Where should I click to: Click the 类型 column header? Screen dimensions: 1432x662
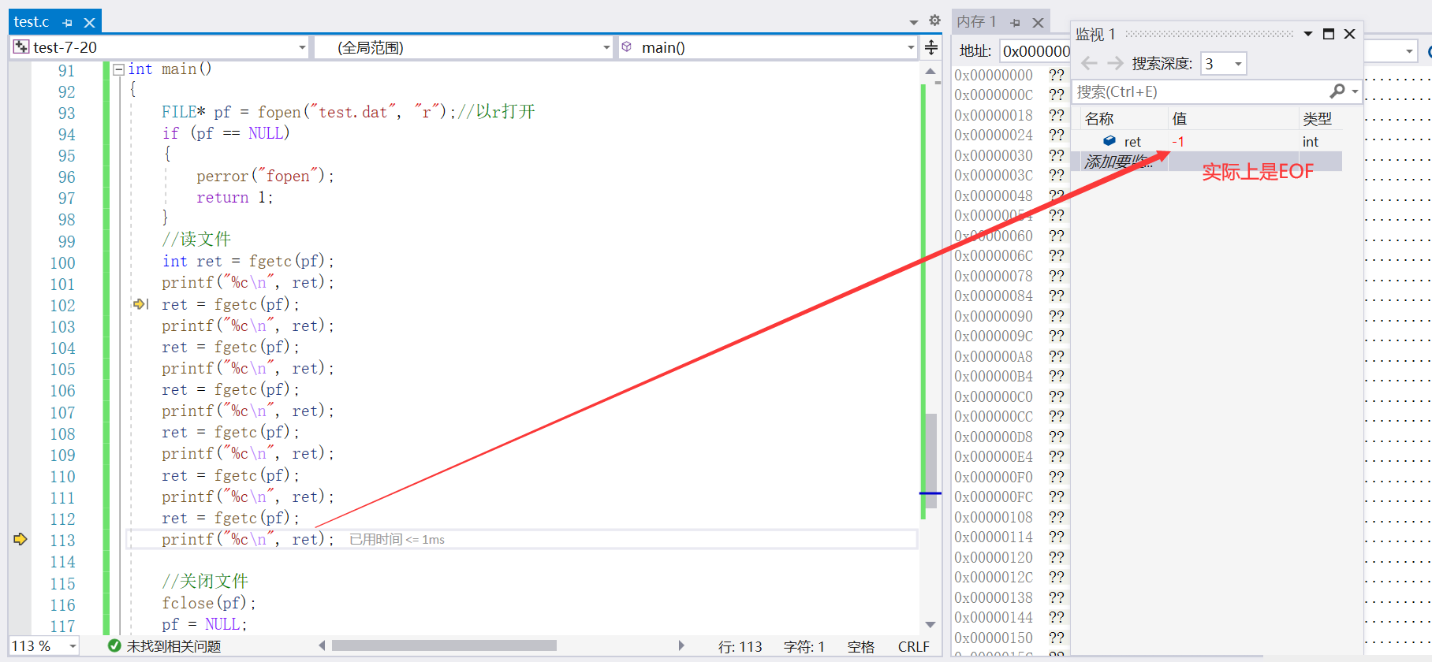tap(1317, 119)
